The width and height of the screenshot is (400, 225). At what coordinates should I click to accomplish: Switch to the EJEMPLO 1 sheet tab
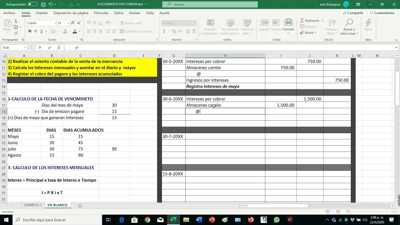click(33, 205)
